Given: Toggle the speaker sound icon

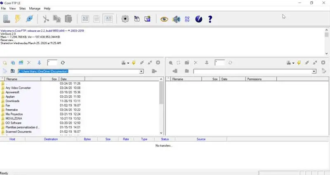Looking at the screenshot, I should point(176,19).
